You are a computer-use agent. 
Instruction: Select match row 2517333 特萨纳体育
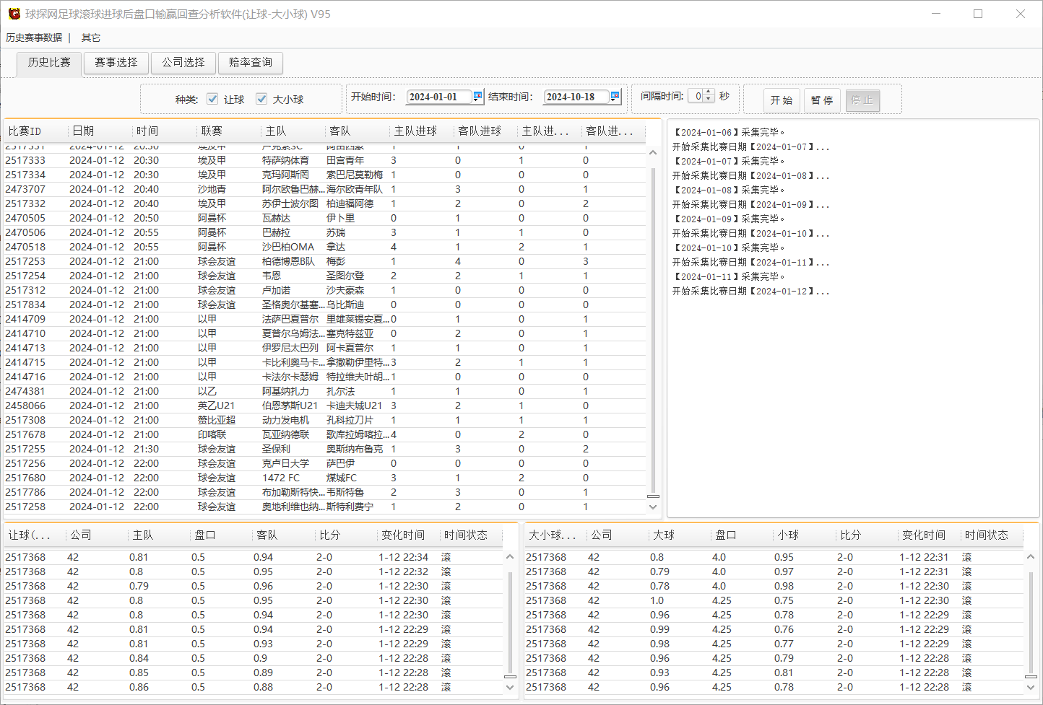click(325, 160)
